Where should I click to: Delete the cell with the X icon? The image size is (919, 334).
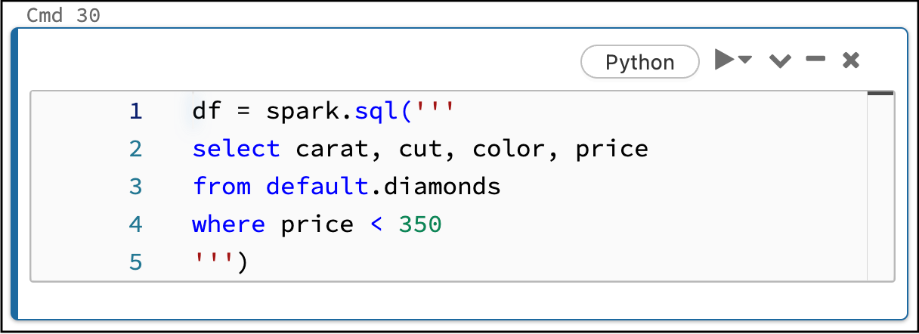[x=851, y=60]
